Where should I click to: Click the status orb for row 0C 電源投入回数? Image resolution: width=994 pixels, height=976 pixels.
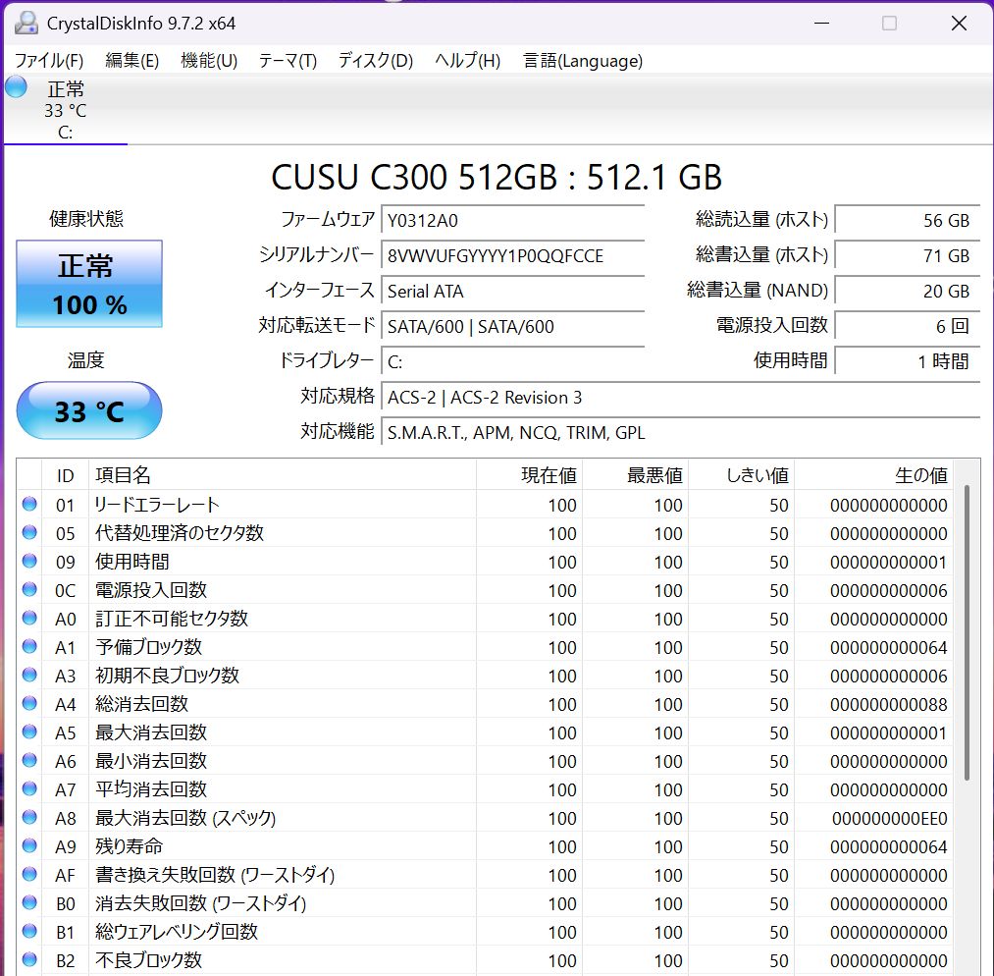[29, 590]
